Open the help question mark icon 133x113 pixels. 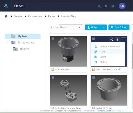tap(113, 6)
